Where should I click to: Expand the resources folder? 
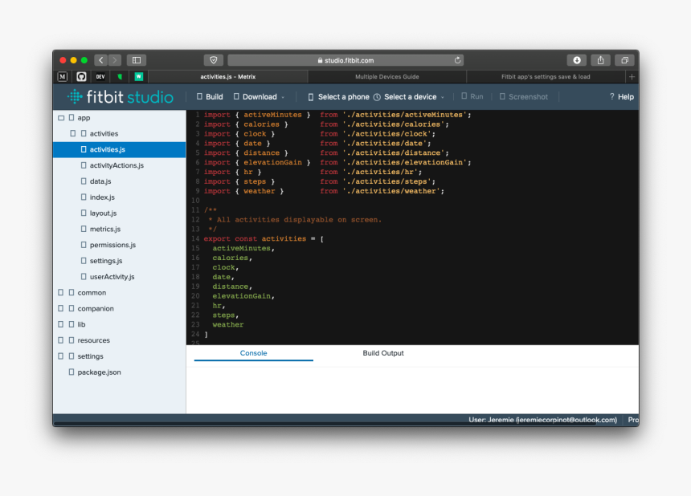pyautogui.click(x=61, y=340)
